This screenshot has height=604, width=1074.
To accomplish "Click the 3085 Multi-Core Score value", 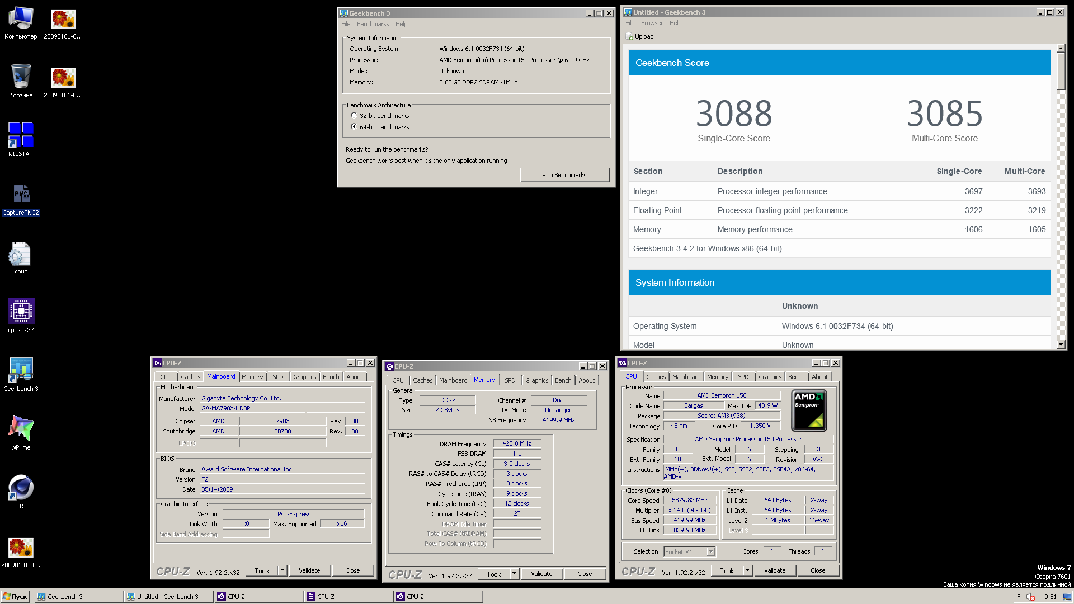I will click(x=945, y=114).
